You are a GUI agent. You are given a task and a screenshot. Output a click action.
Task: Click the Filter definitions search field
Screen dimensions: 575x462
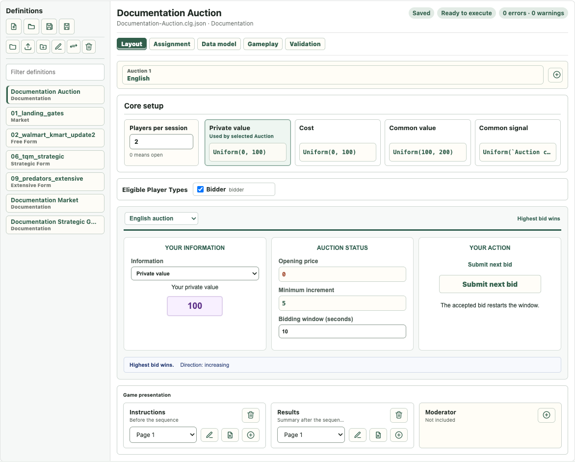pos(55,72)
